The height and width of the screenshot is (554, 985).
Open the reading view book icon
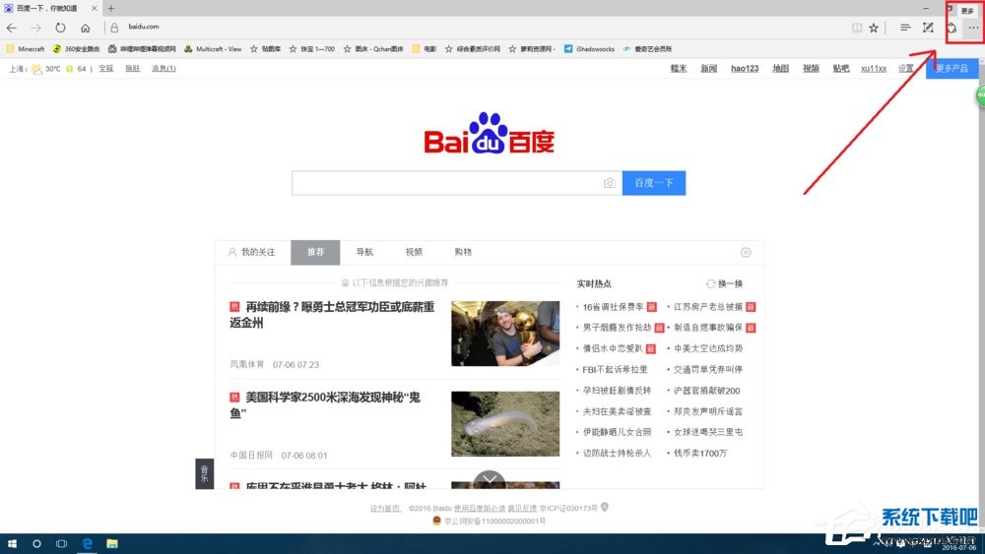(x=857, y=28)
